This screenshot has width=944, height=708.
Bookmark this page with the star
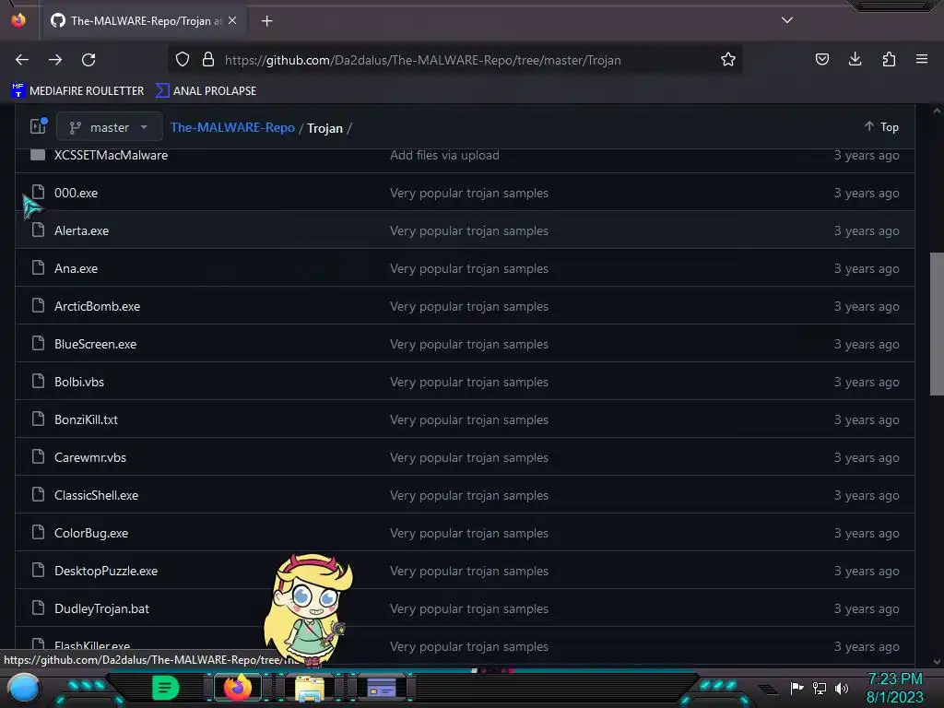click(x=728, y=60)
